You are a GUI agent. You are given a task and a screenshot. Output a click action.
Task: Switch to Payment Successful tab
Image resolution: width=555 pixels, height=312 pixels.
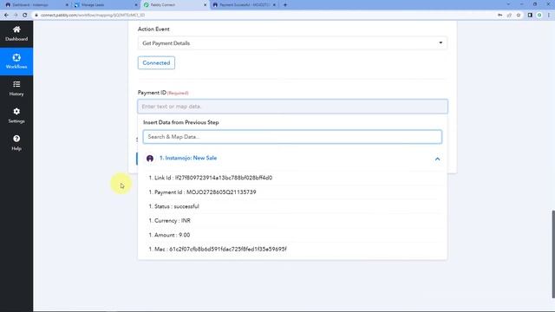point(245,5)
